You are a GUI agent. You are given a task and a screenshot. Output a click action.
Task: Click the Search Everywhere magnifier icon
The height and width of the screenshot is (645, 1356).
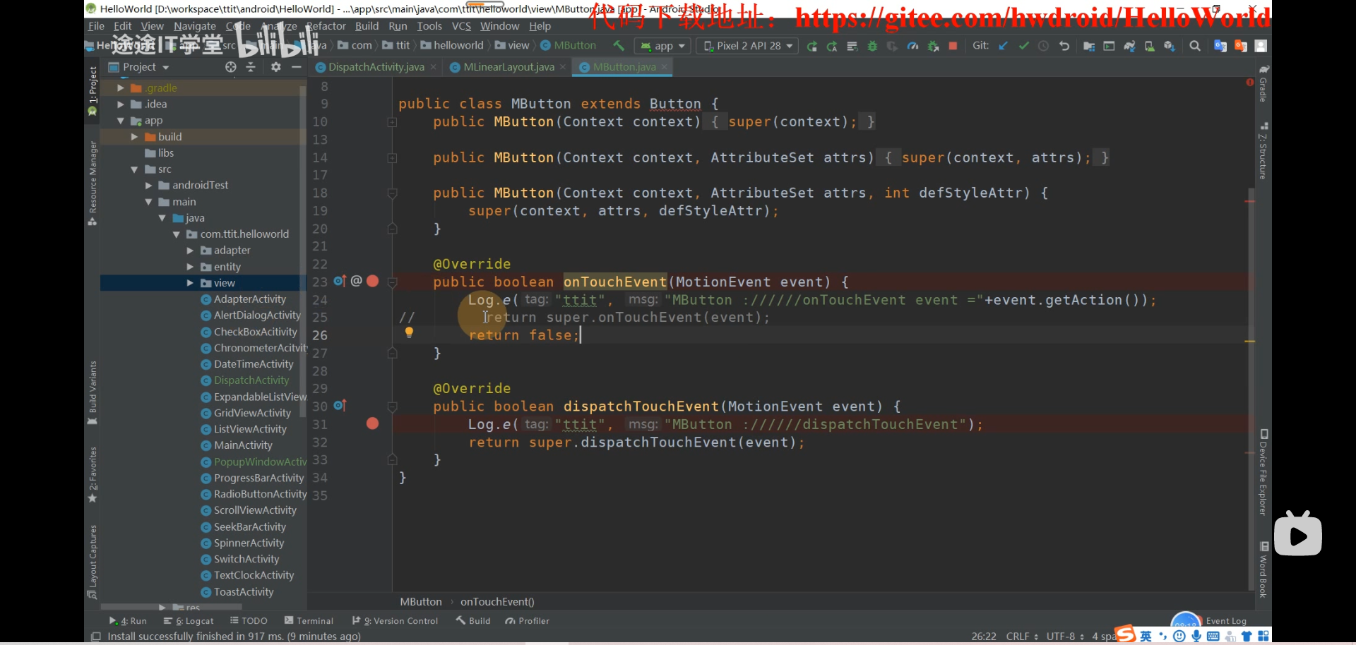click(x=1195, y=46)
